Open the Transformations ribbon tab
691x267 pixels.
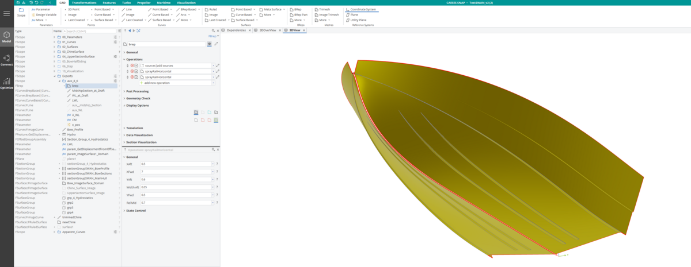84,2
